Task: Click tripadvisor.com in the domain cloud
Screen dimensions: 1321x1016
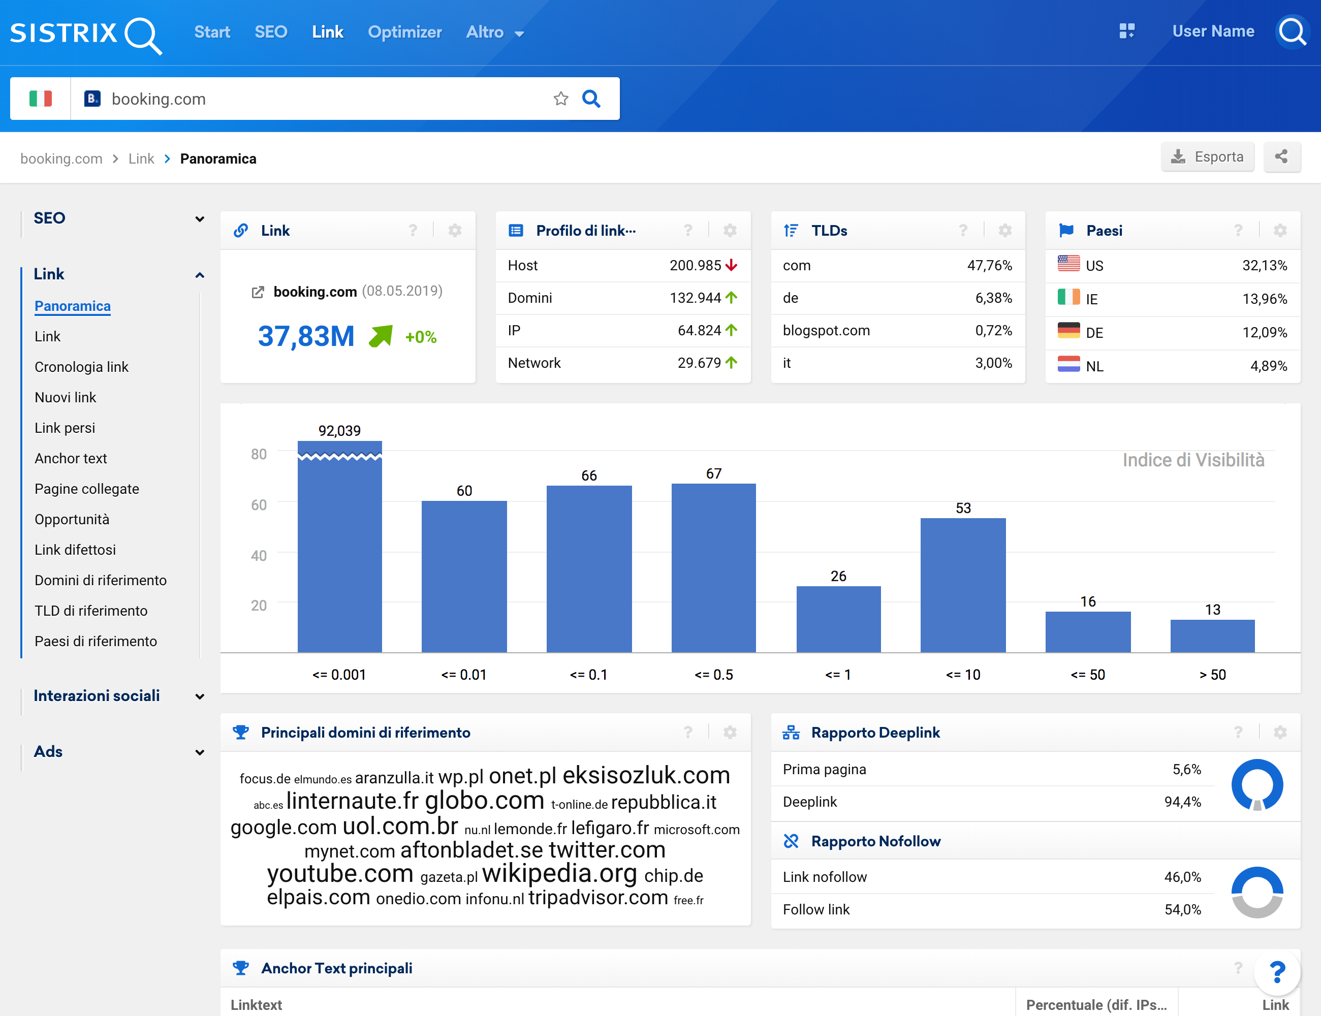Action: click(598, 898)
